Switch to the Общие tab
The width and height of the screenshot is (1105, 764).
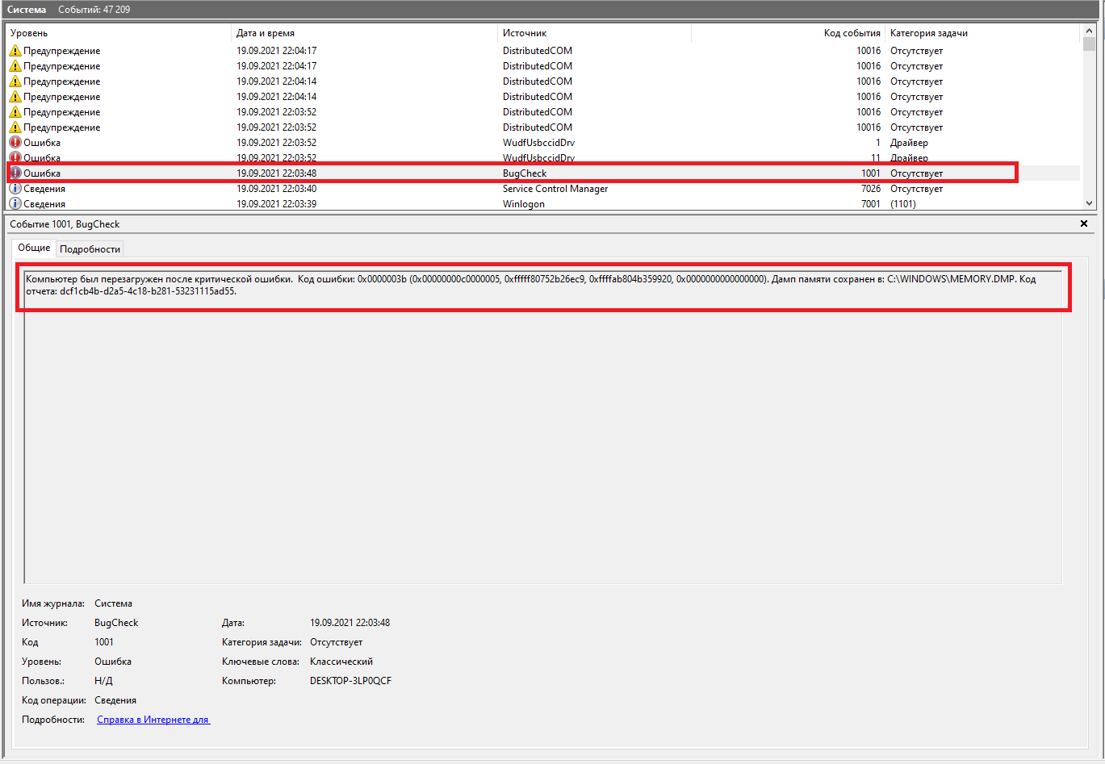pos(34,248)
